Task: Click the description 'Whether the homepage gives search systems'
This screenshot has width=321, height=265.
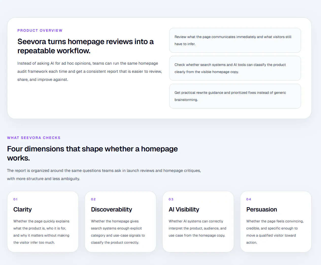Action: click(118, 232)
